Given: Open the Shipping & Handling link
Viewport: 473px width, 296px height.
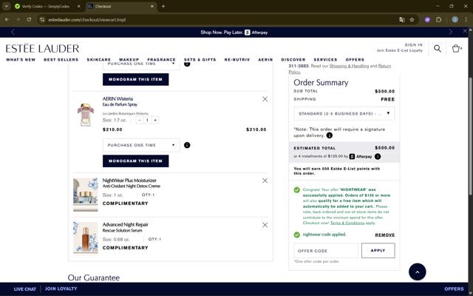Looking at the screenshot, I should coord(349,66).
